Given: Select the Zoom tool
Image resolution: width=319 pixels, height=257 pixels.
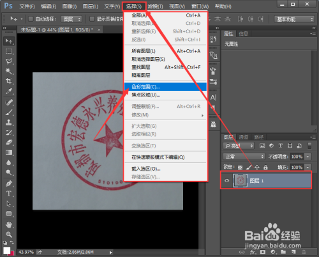Looking at the screenshot, I should pos(9,235).
